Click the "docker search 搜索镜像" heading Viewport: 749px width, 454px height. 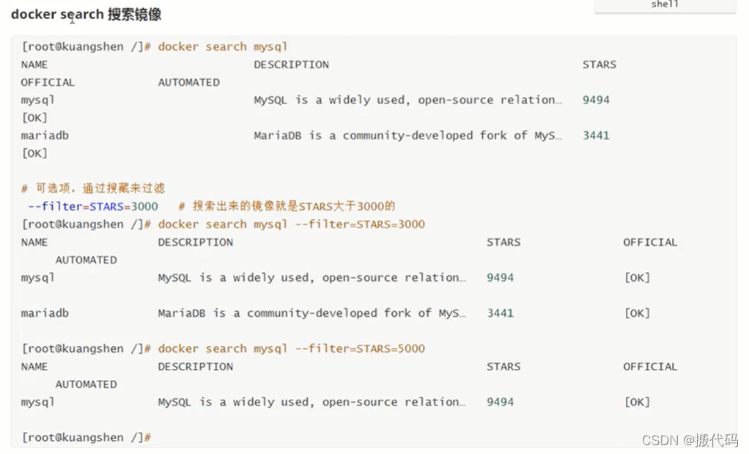coord(86,15)
